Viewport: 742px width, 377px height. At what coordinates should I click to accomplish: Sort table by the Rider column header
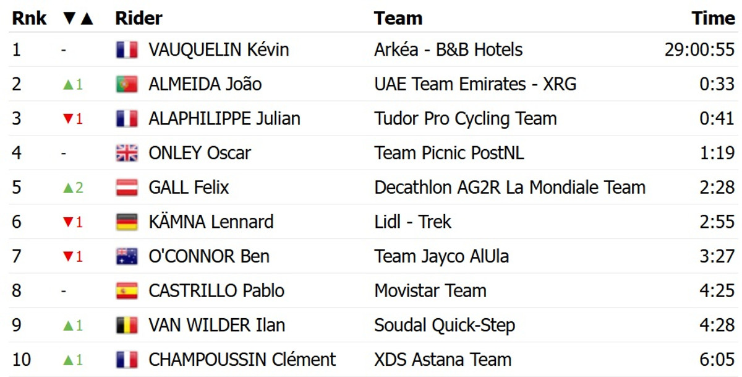tap(139, 19)
